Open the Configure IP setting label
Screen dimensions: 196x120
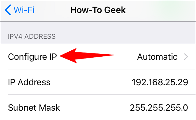(32, 56)
